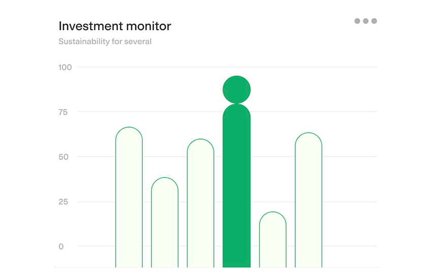Select the shortest bar below 25
439x279 pixels.
(x=273, y=239)
